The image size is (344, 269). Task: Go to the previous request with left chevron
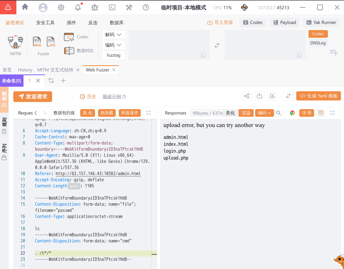coord(36,113)
